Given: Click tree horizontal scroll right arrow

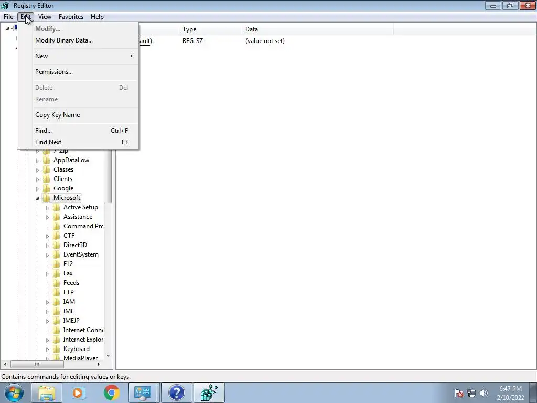Looking at the screenshot, I should pos(99,364).
